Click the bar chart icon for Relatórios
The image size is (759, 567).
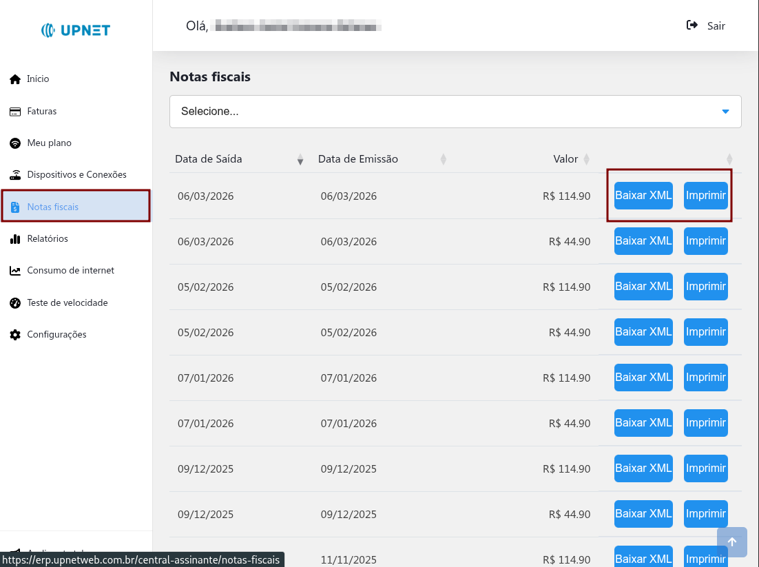point(15,239)
